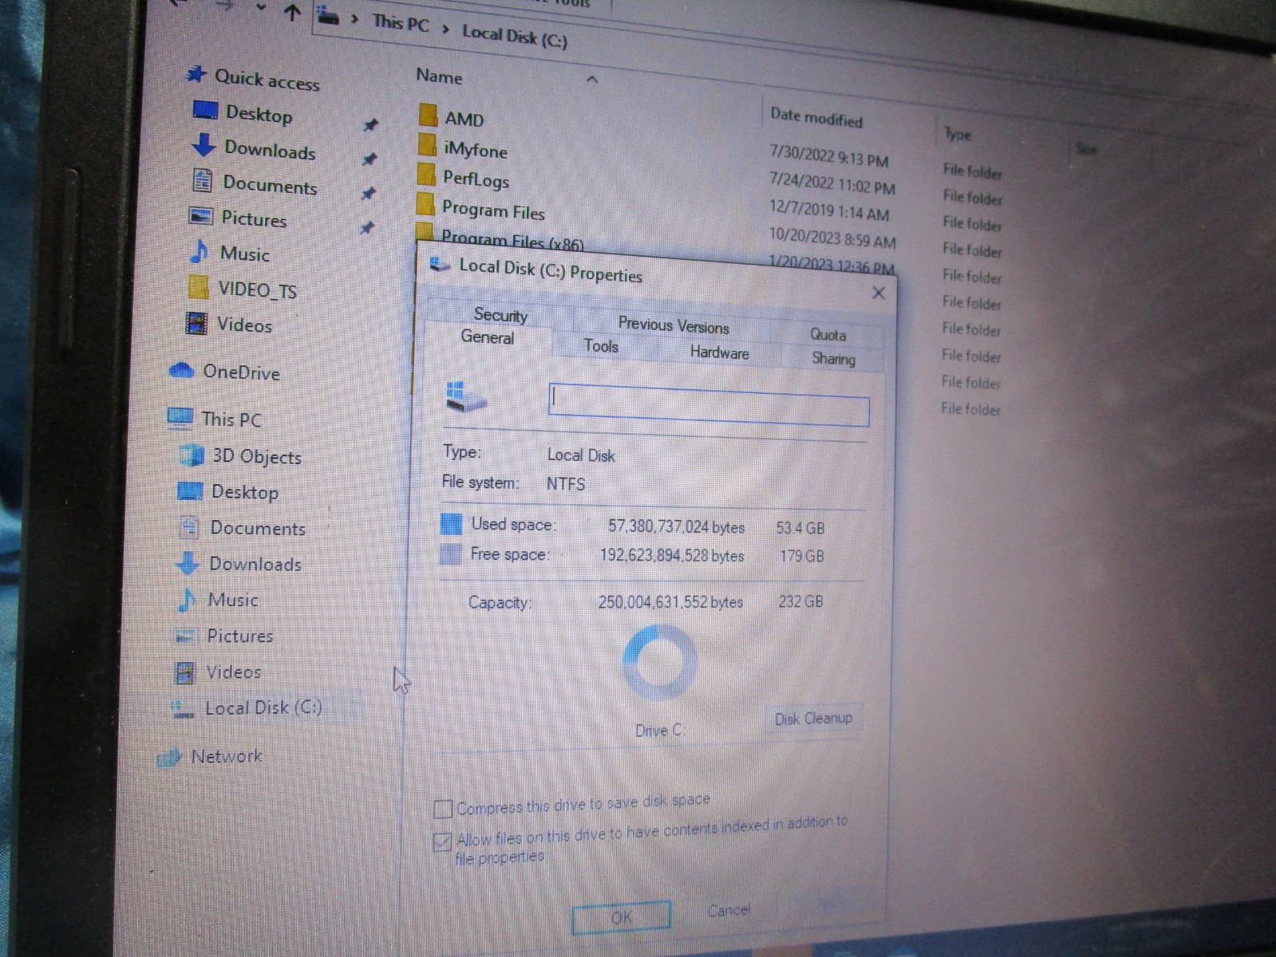Viewport: 1276px width, 957px height.
Task: Click 192,623,894,528 bytes free space value
Action: pyautogui.click(x=671, y=555)
